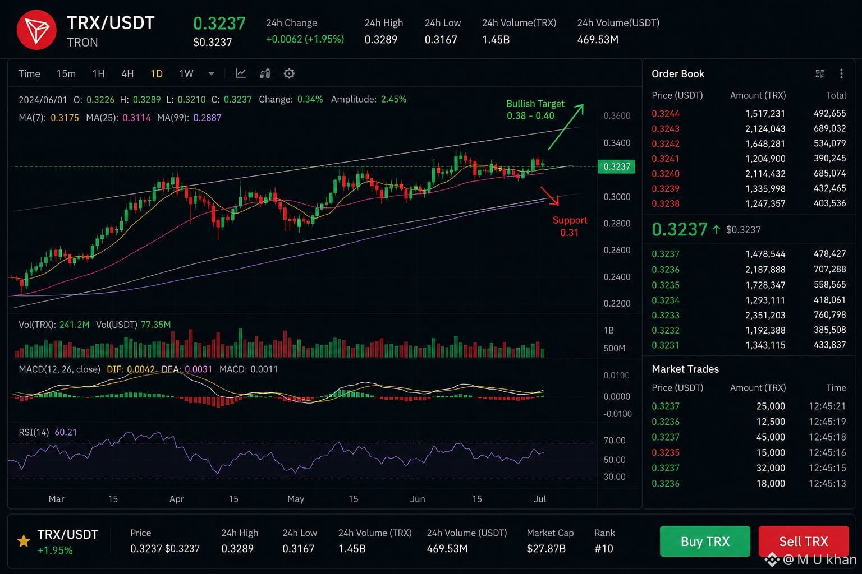This screenshot has height=574, width=862.
Task: Click the MA(99) indicator label
Action: tap(173, 118)
